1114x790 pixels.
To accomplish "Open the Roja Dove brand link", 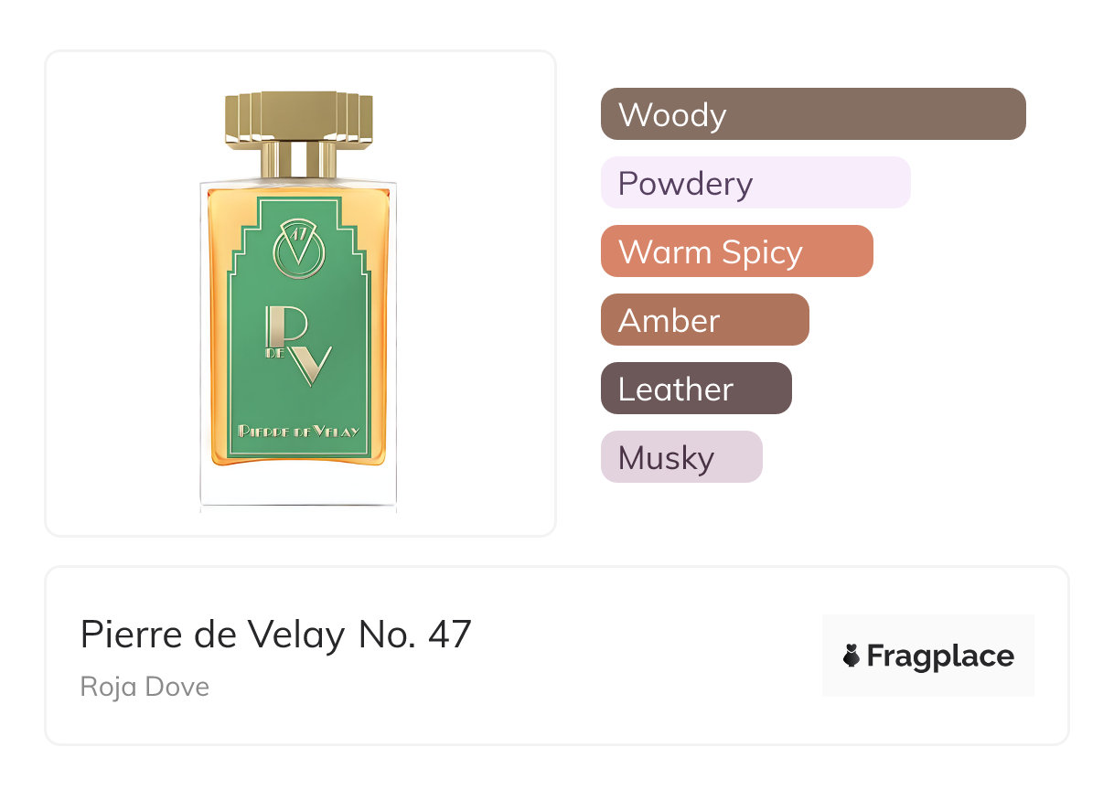I will point(145,686).
